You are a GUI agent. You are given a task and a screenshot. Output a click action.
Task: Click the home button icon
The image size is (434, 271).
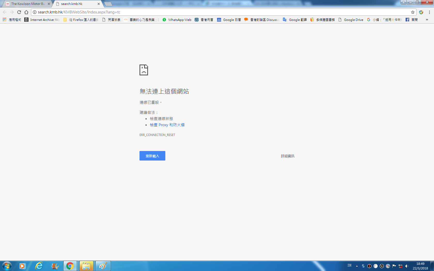pos(26,12)
